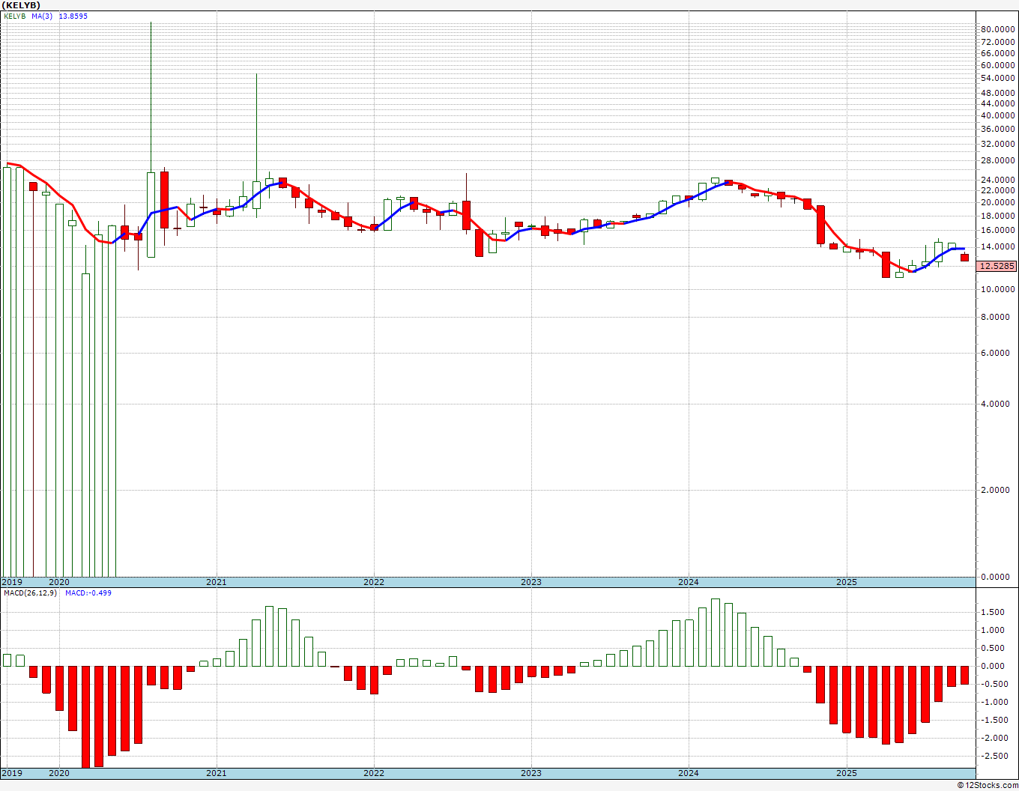Click the blue "MA(3)" legend label
Viewport: 1019px width, 791px height.
click(x=42, y=16)
